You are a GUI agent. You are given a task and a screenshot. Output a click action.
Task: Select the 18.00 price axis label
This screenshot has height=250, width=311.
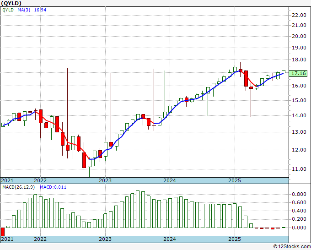(299, 60)
